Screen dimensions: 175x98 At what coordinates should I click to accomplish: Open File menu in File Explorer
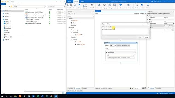click(3, 4)
